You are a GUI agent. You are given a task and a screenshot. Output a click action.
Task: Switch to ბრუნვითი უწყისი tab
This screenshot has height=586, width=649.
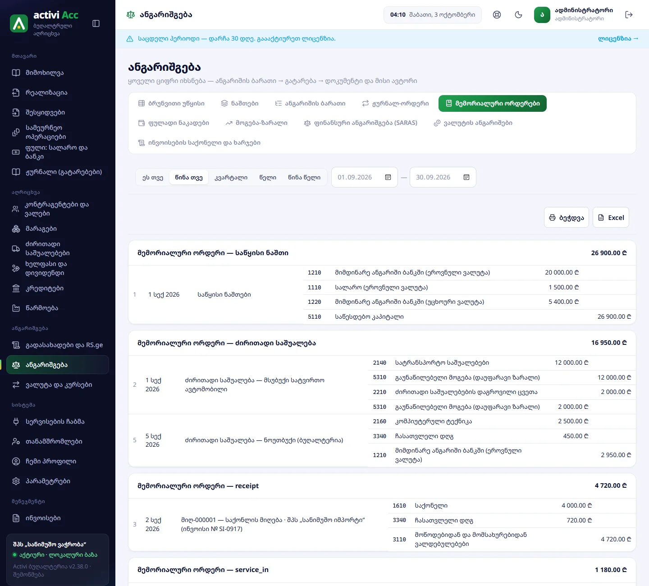171,103
